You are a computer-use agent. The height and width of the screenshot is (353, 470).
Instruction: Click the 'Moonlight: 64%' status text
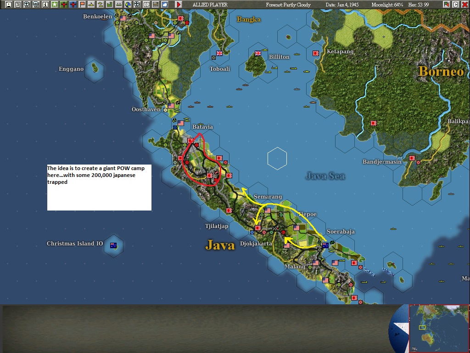[x=387, y=5]
